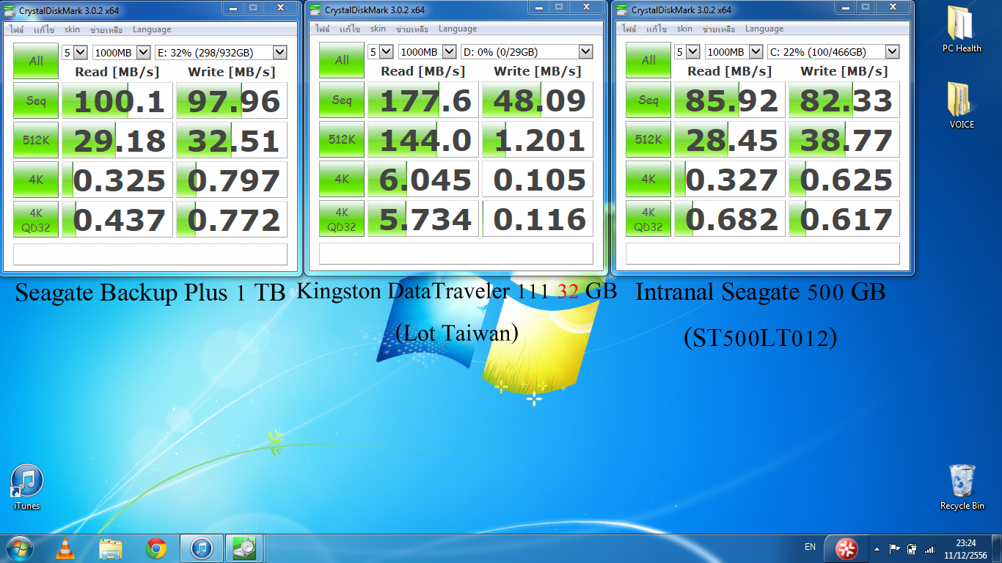Start Seq test in the C: drive window

648,100
